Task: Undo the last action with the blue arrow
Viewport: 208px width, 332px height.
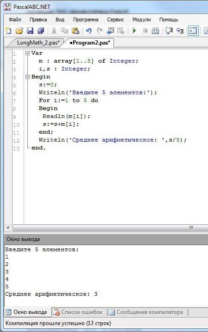Action: pyautogui.click(x=88, y=31)
